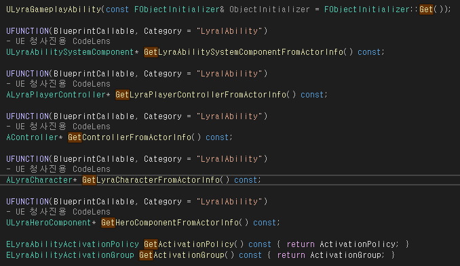Open CodeLens above GetLyraCharacterFromActorInfo

[58, 169]
